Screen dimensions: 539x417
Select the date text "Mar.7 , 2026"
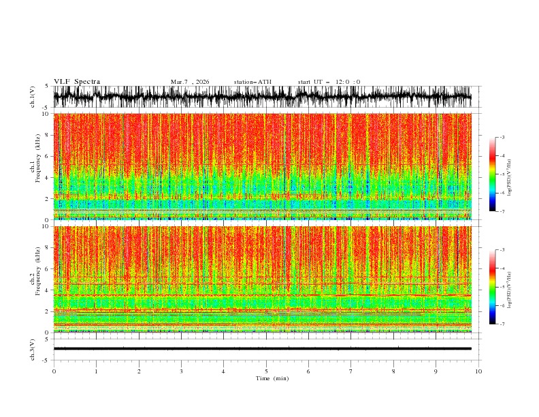click(190, 82)
